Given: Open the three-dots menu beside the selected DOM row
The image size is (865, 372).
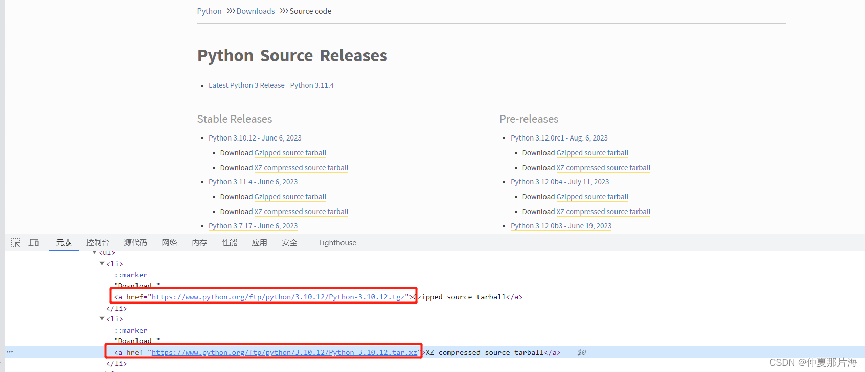Looking at the screenshot, I should pyautogui.click(x=10, y=352).
